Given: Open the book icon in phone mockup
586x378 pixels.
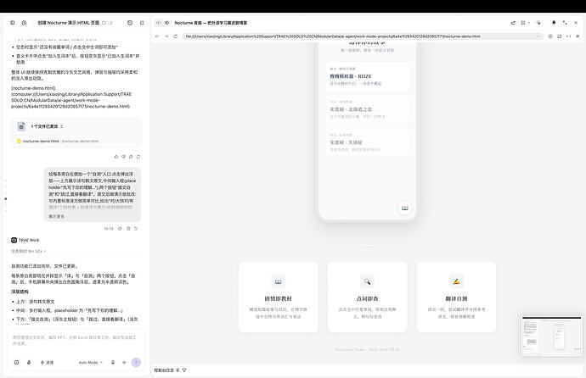Looking at the screenshot, I should pos(405,208).
